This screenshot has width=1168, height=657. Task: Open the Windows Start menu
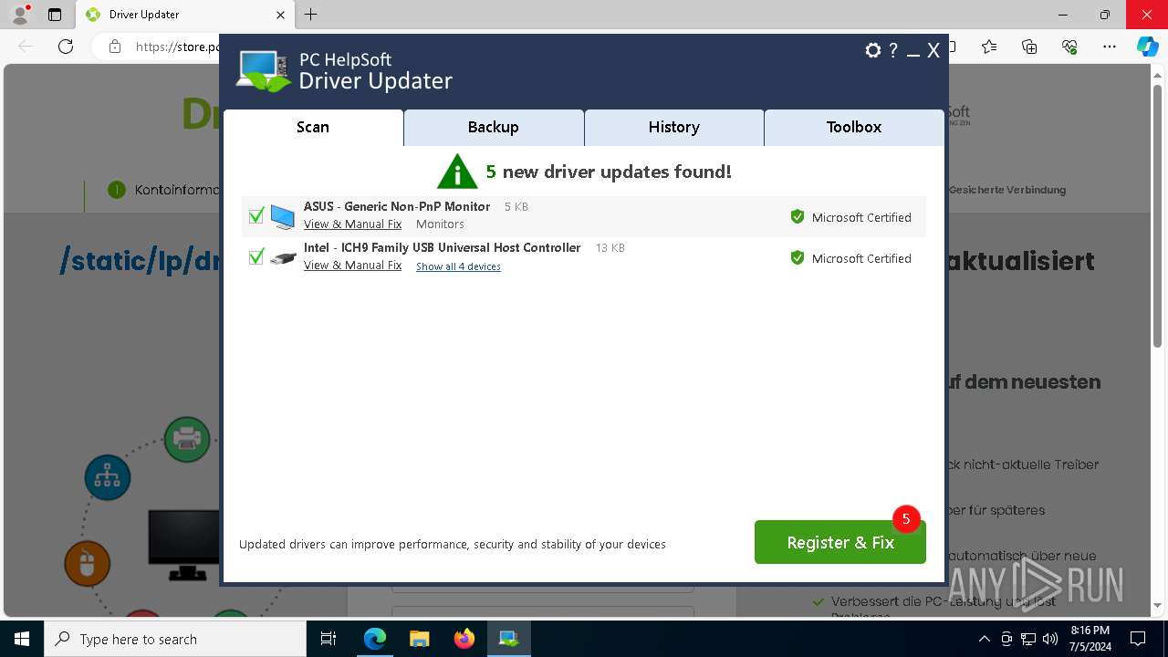tap(21, 639)
